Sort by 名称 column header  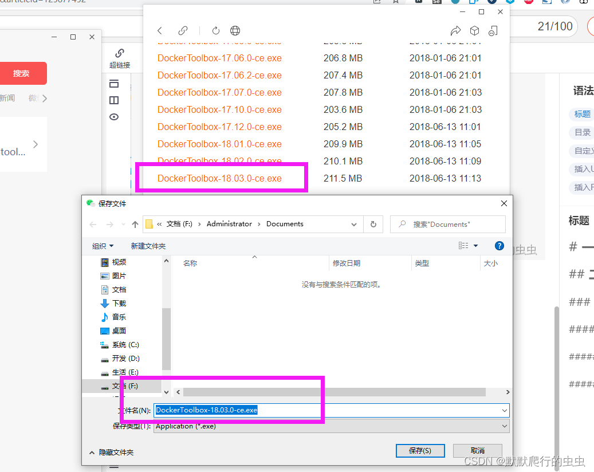coord(190,263)
